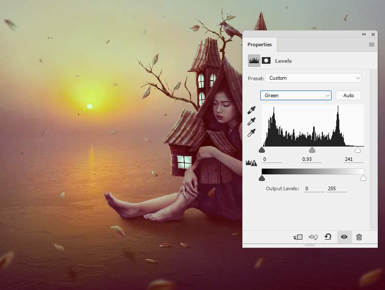
Task: Delete this adjustment layer with the trash icon
Action: click(359, 237)
